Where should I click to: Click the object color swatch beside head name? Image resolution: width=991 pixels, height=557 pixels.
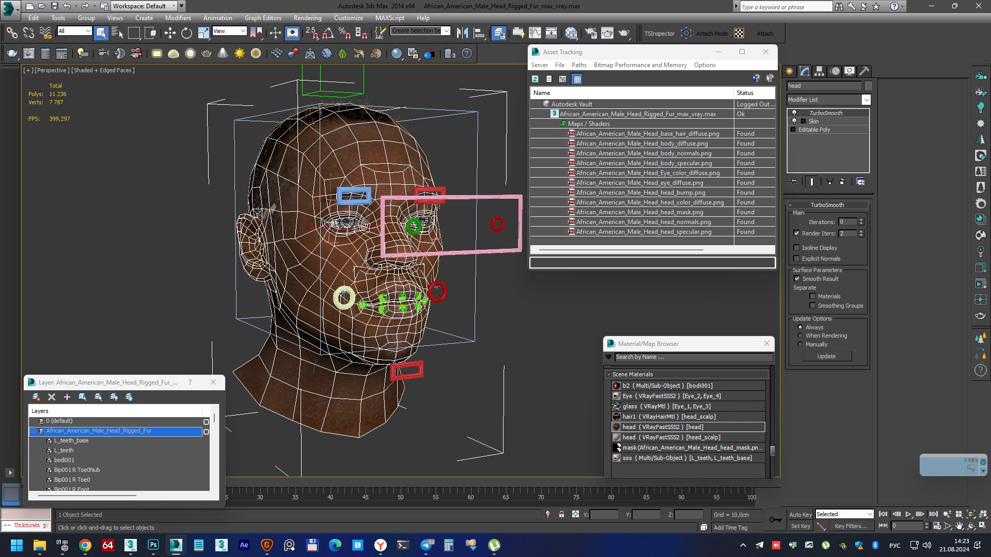click(868, 86)
